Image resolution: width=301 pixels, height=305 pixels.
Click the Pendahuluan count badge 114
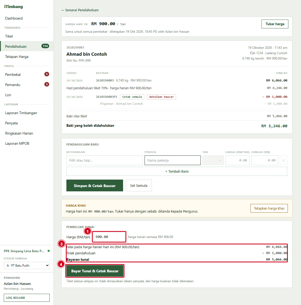coord(45,46)
